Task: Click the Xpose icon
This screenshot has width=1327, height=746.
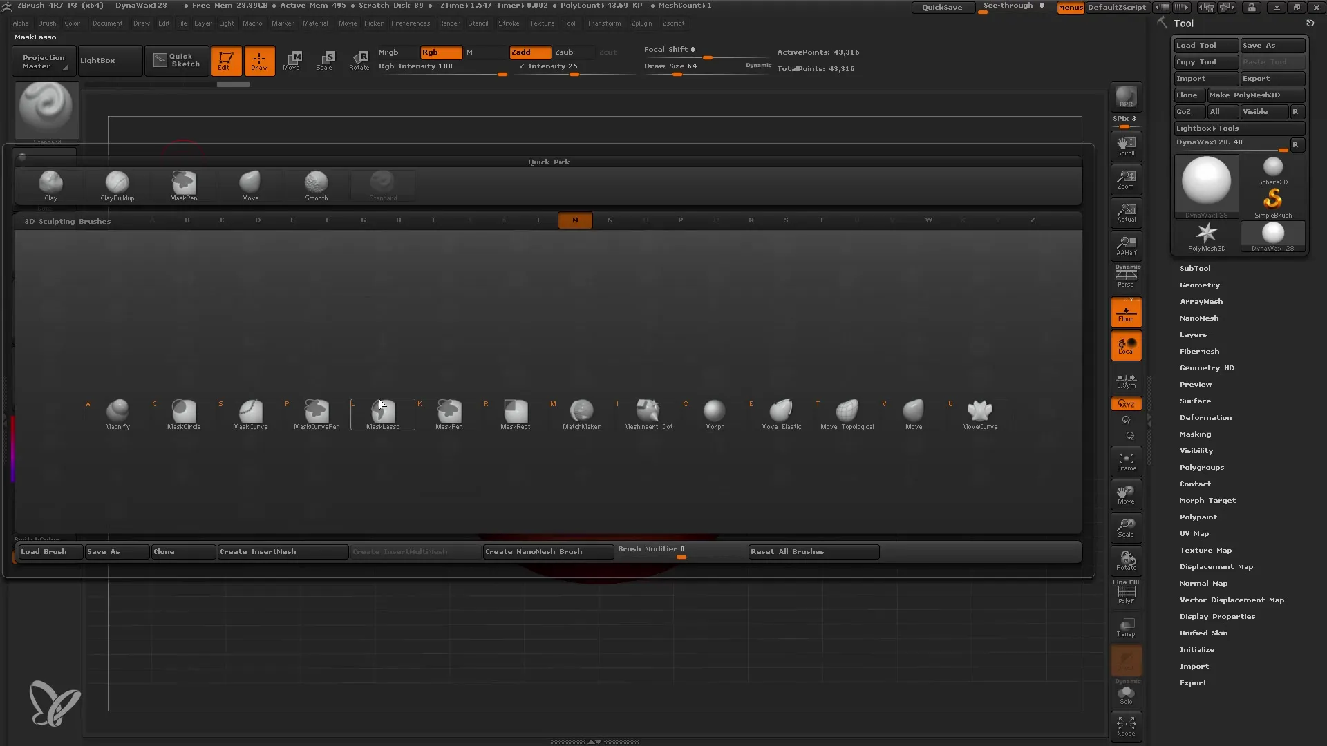Action: (1126, 726)
